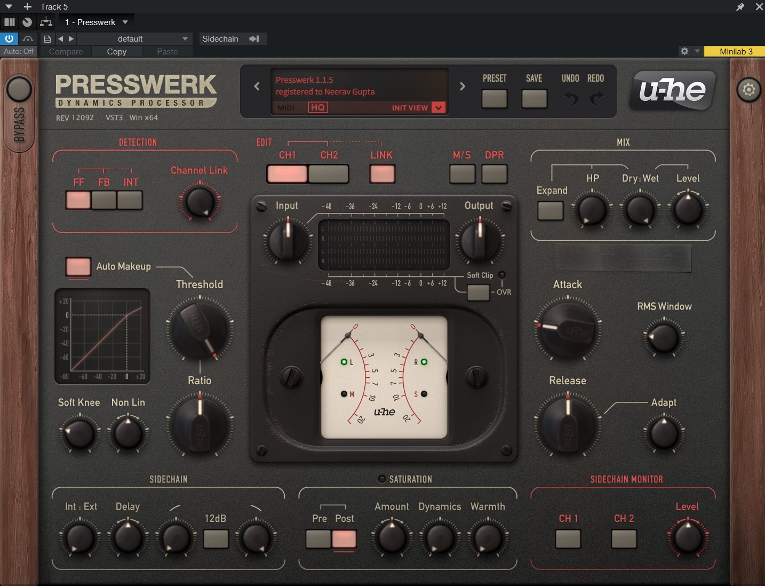Click the Sidechain Monitor CH 1 button

click(x=568, y=539)
